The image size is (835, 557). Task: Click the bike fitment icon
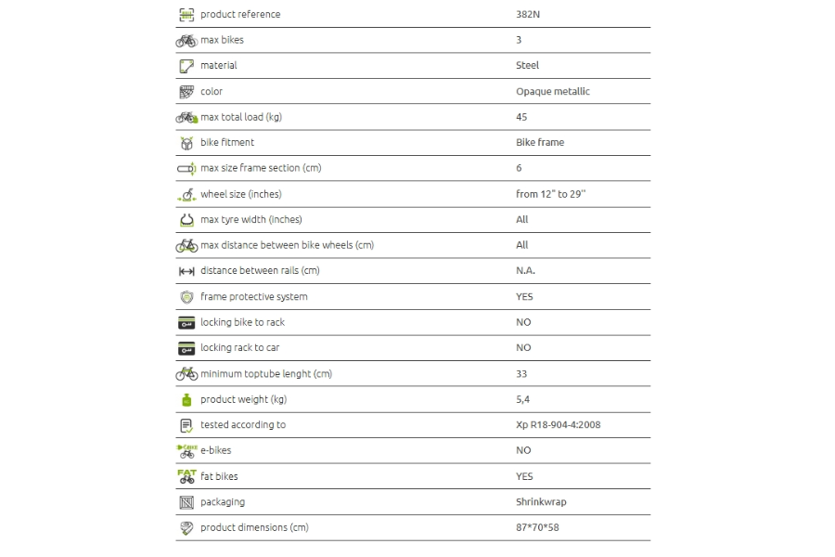186,143
